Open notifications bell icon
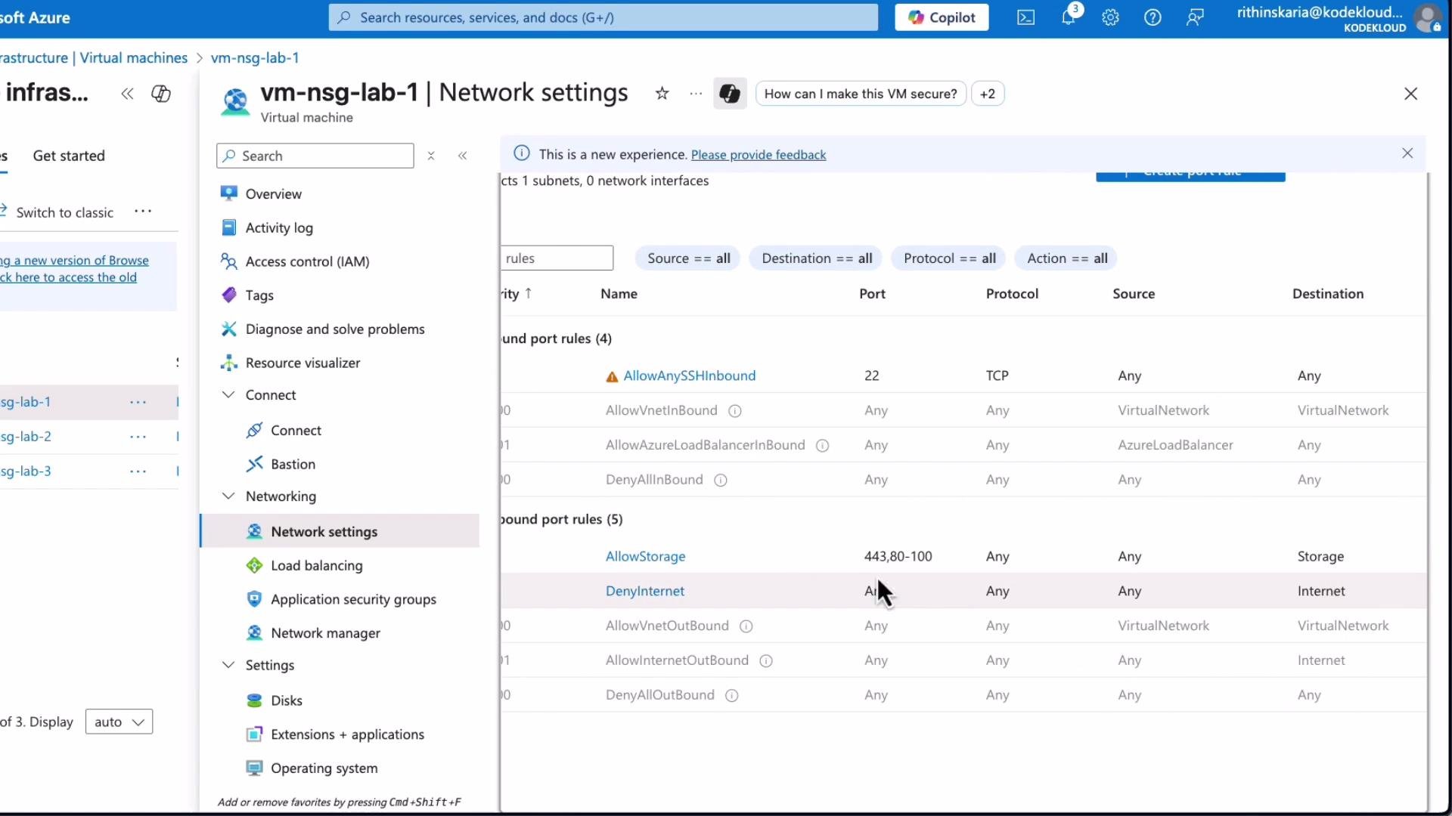This screenshot has width=1452, height=816. pyautogui.click(x=1068, y=17)
